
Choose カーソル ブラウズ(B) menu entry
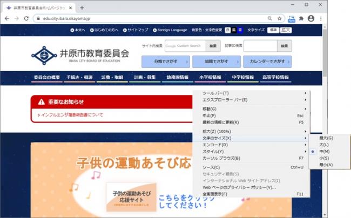tap(252, 158)
